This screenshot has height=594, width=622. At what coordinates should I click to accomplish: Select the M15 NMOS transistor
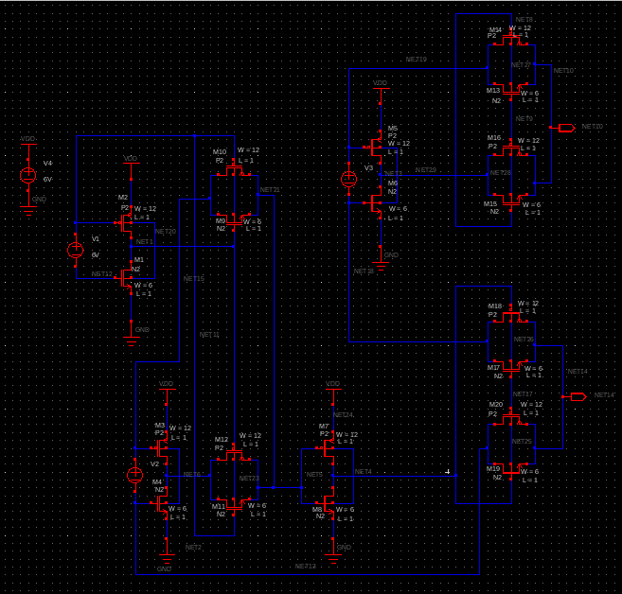(511, 201)
